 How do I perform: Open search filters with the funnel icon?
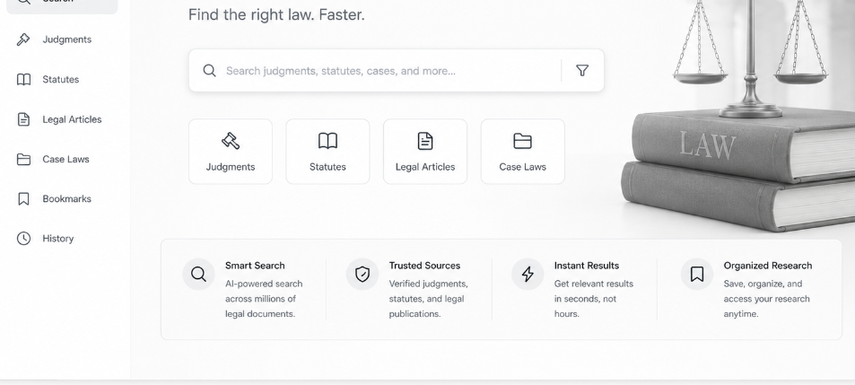[x=582, y=70]
